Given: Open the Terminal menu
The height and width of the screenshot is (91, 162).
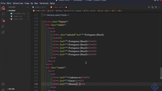Looking at the screenshot, I should point(44,3).
